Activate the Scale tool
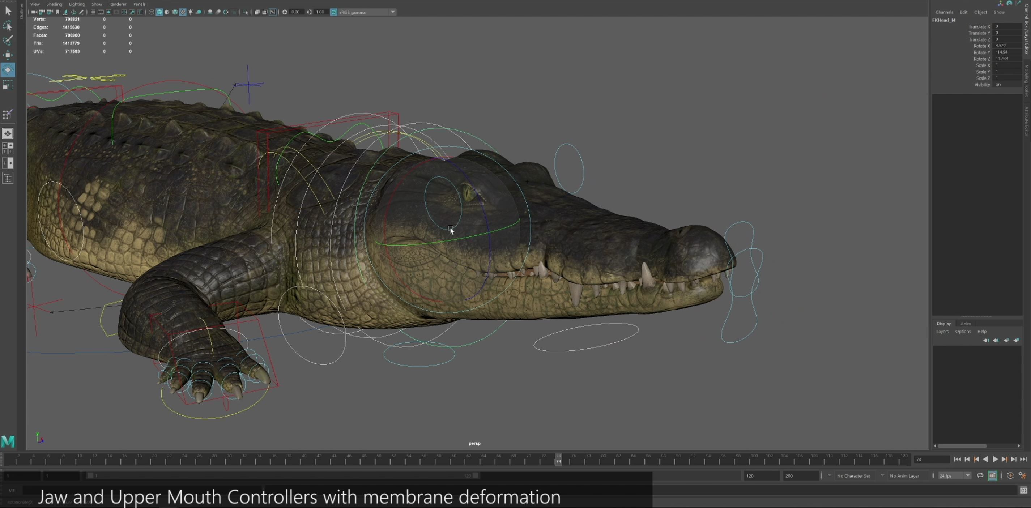This screenshot has width=1031, height=508. point(8,85)
